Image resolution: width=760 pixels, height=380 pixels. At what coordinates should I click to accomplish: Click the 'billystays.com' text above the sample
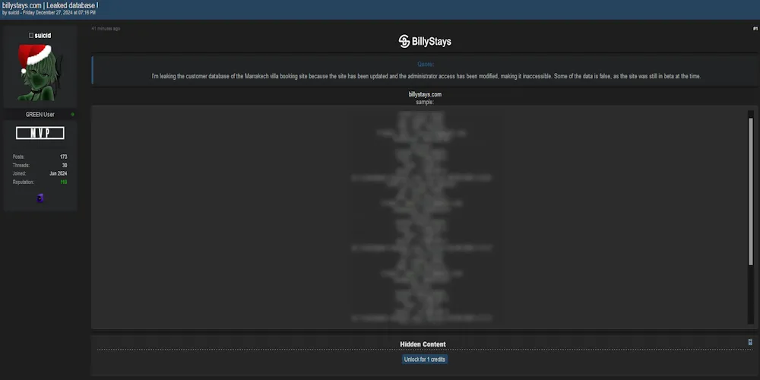tap(425, 94)
